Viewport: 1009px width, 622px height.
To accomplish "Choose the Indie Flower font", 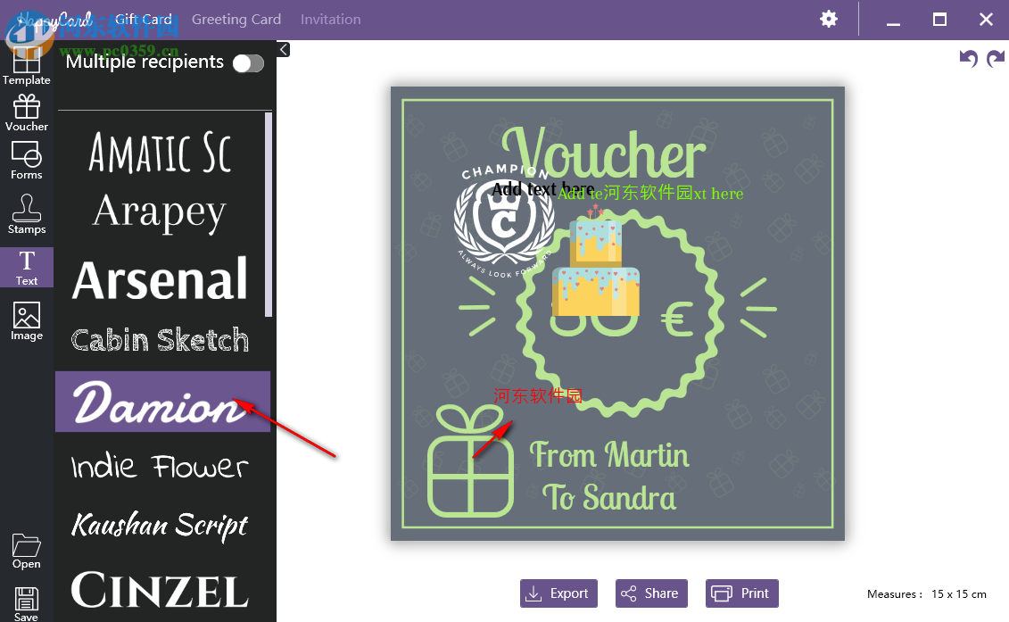I will (161, 466).
